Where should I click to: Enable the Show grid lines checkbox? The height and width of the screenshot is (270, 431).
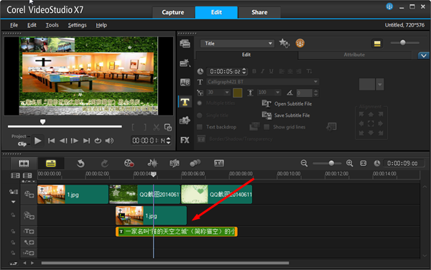(x=267, y=127)
